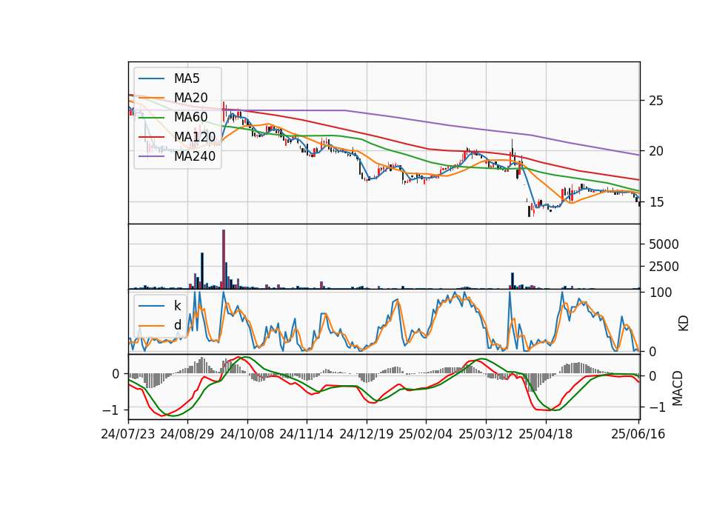Click the 25/03/12 date tick label
The image size is (711, 511).
point(486,434)
